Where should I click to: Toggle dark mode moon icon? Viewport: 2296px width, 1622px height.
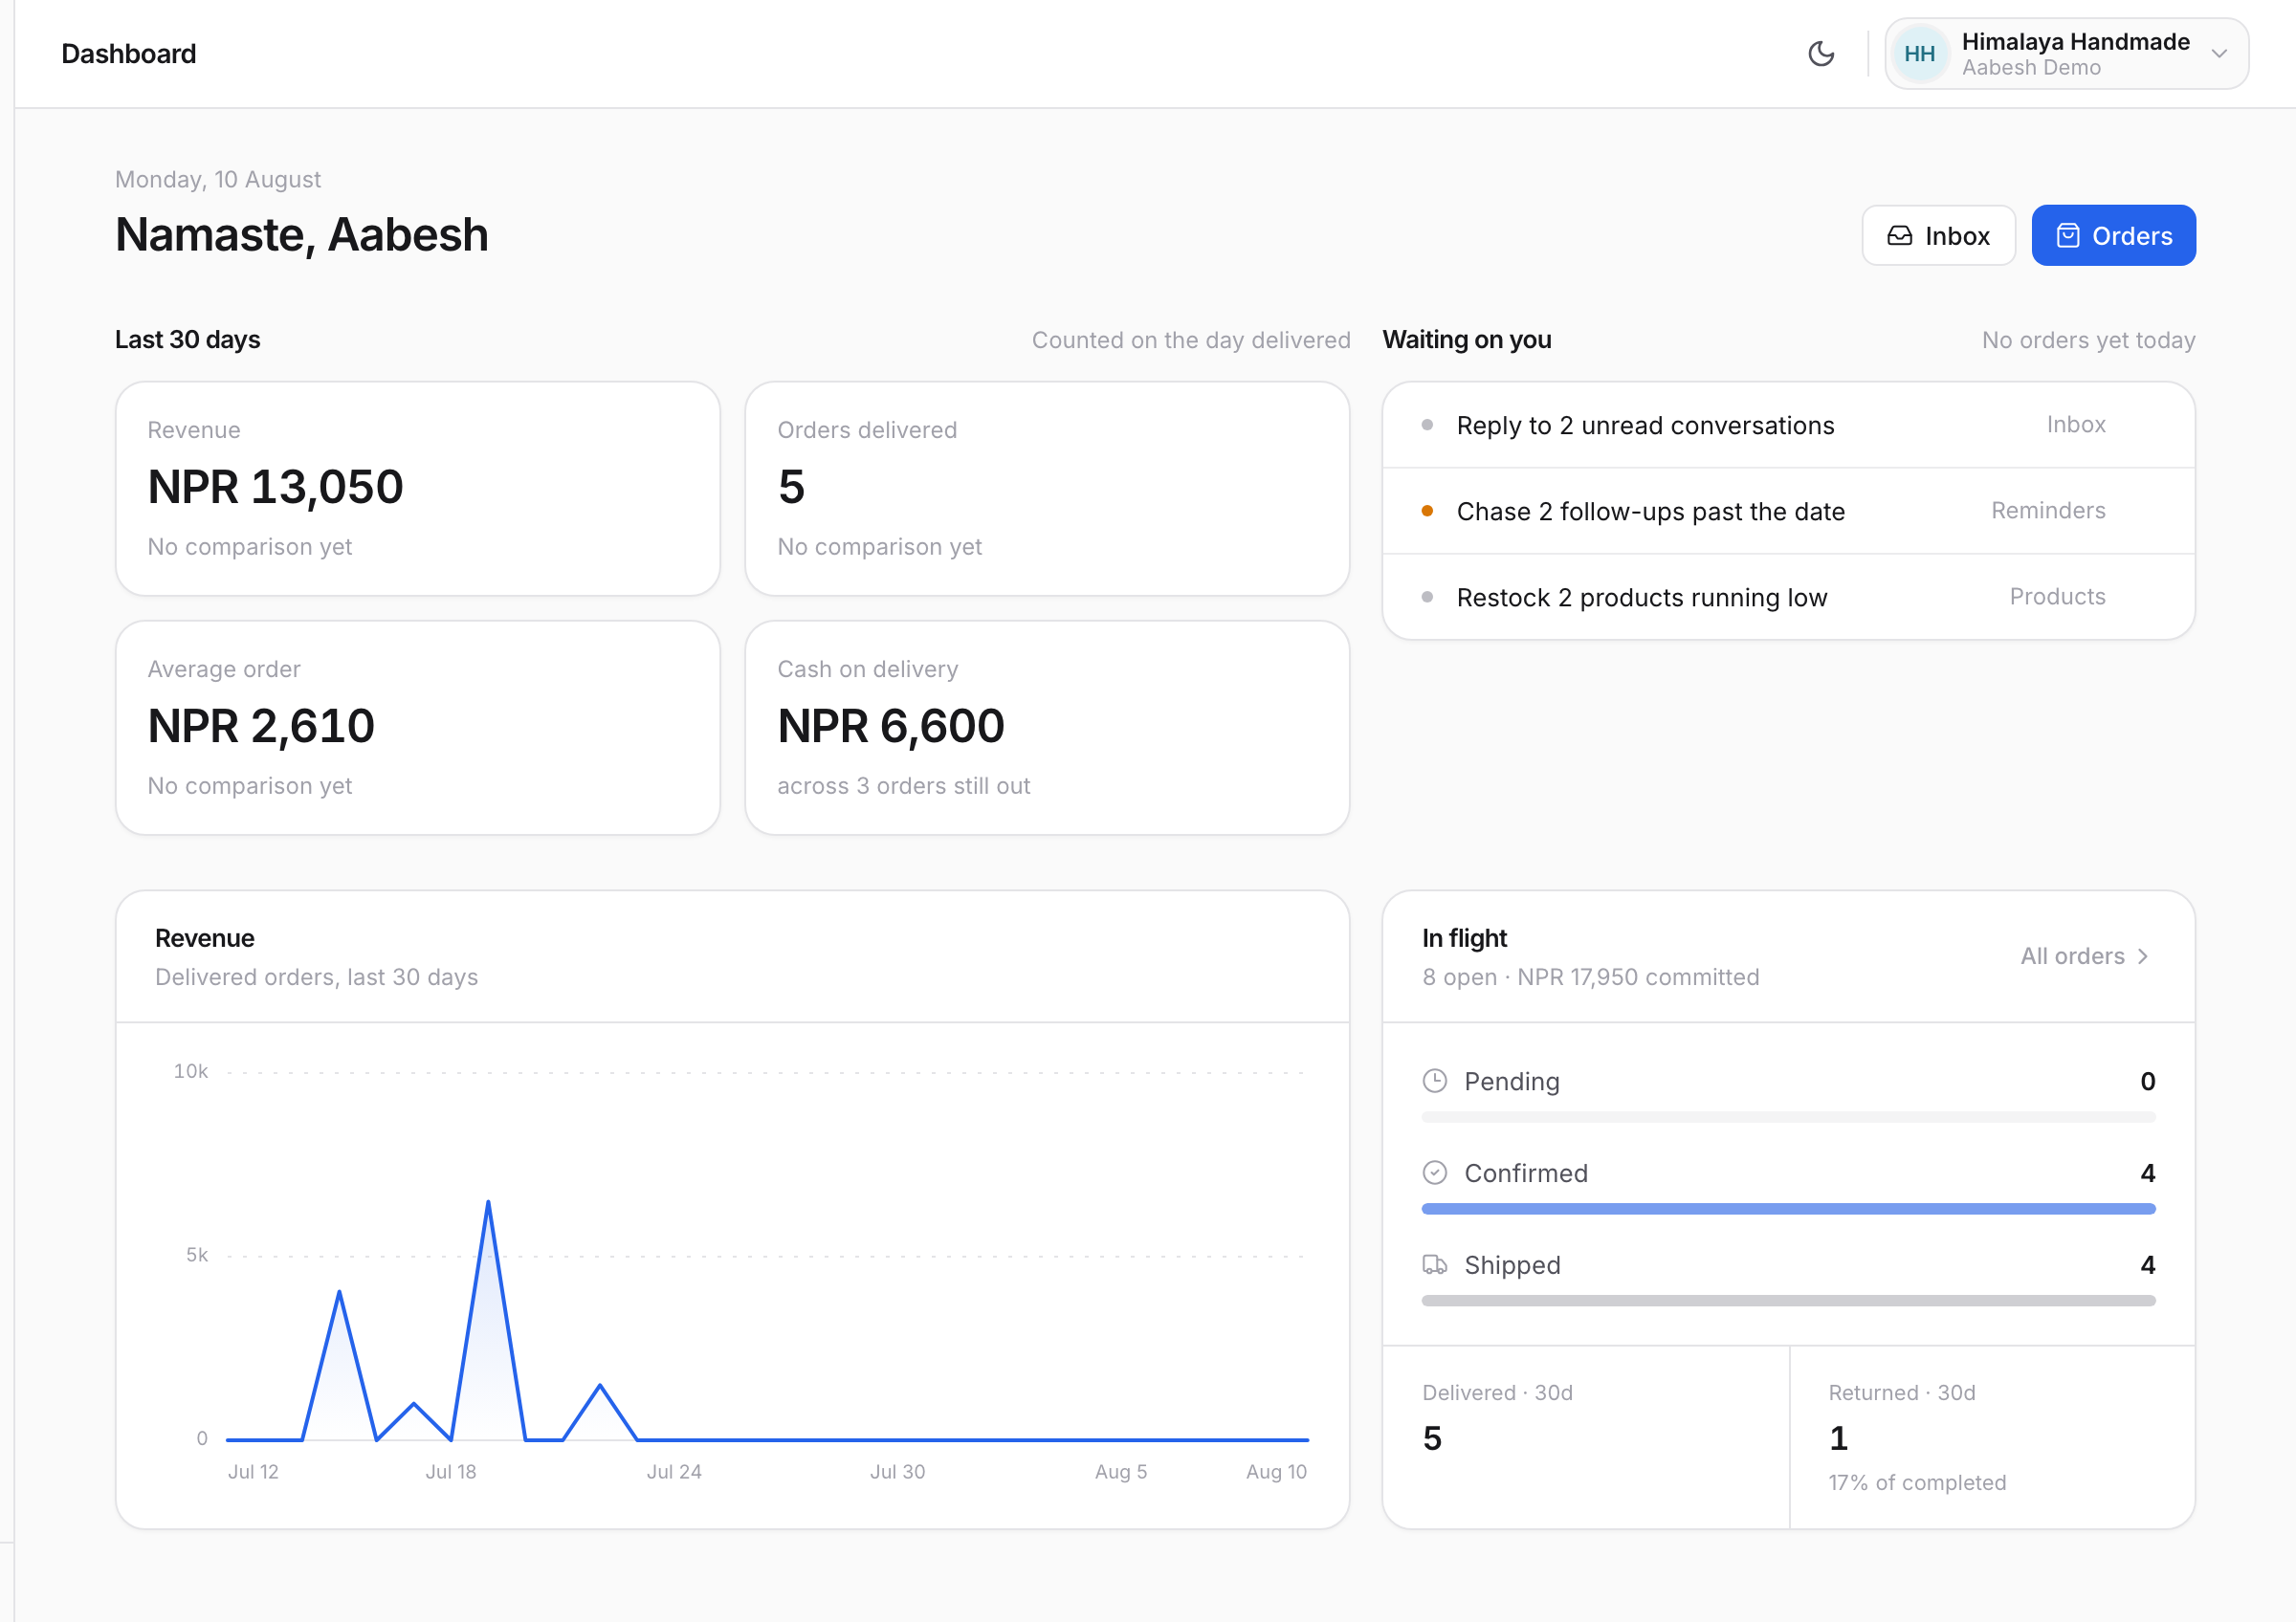pyautogui.click(x=1821, y=54)
